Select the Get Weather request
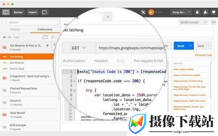 point(27,63)
